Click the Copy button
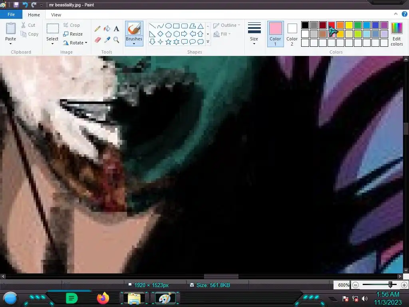This screenshot has height=307, width=409. click(x=30, y=34)
